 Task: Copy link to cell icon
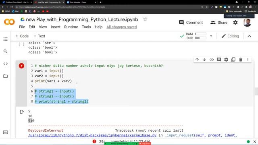tap(211, 60)
